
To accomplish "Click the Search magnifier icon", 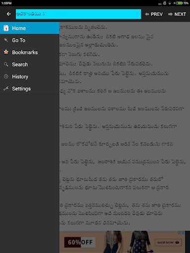I will (x=6, y=64).
